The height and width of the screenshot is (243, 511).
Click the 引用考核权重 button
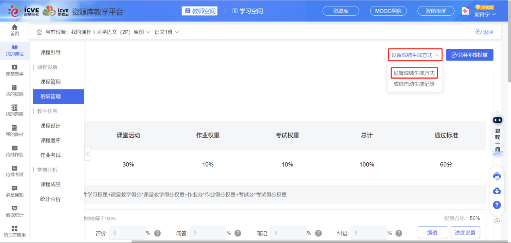tap(470, 54)
